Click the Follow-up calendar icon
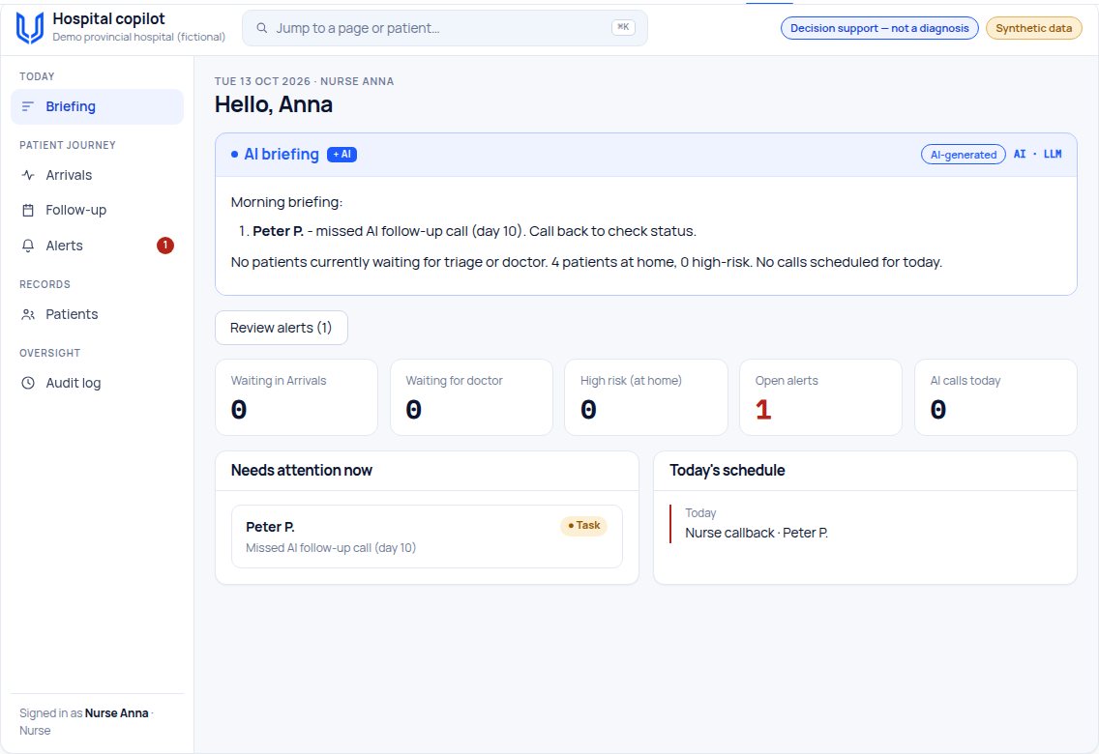1099x754 pixels. click(x=28, y=210)
